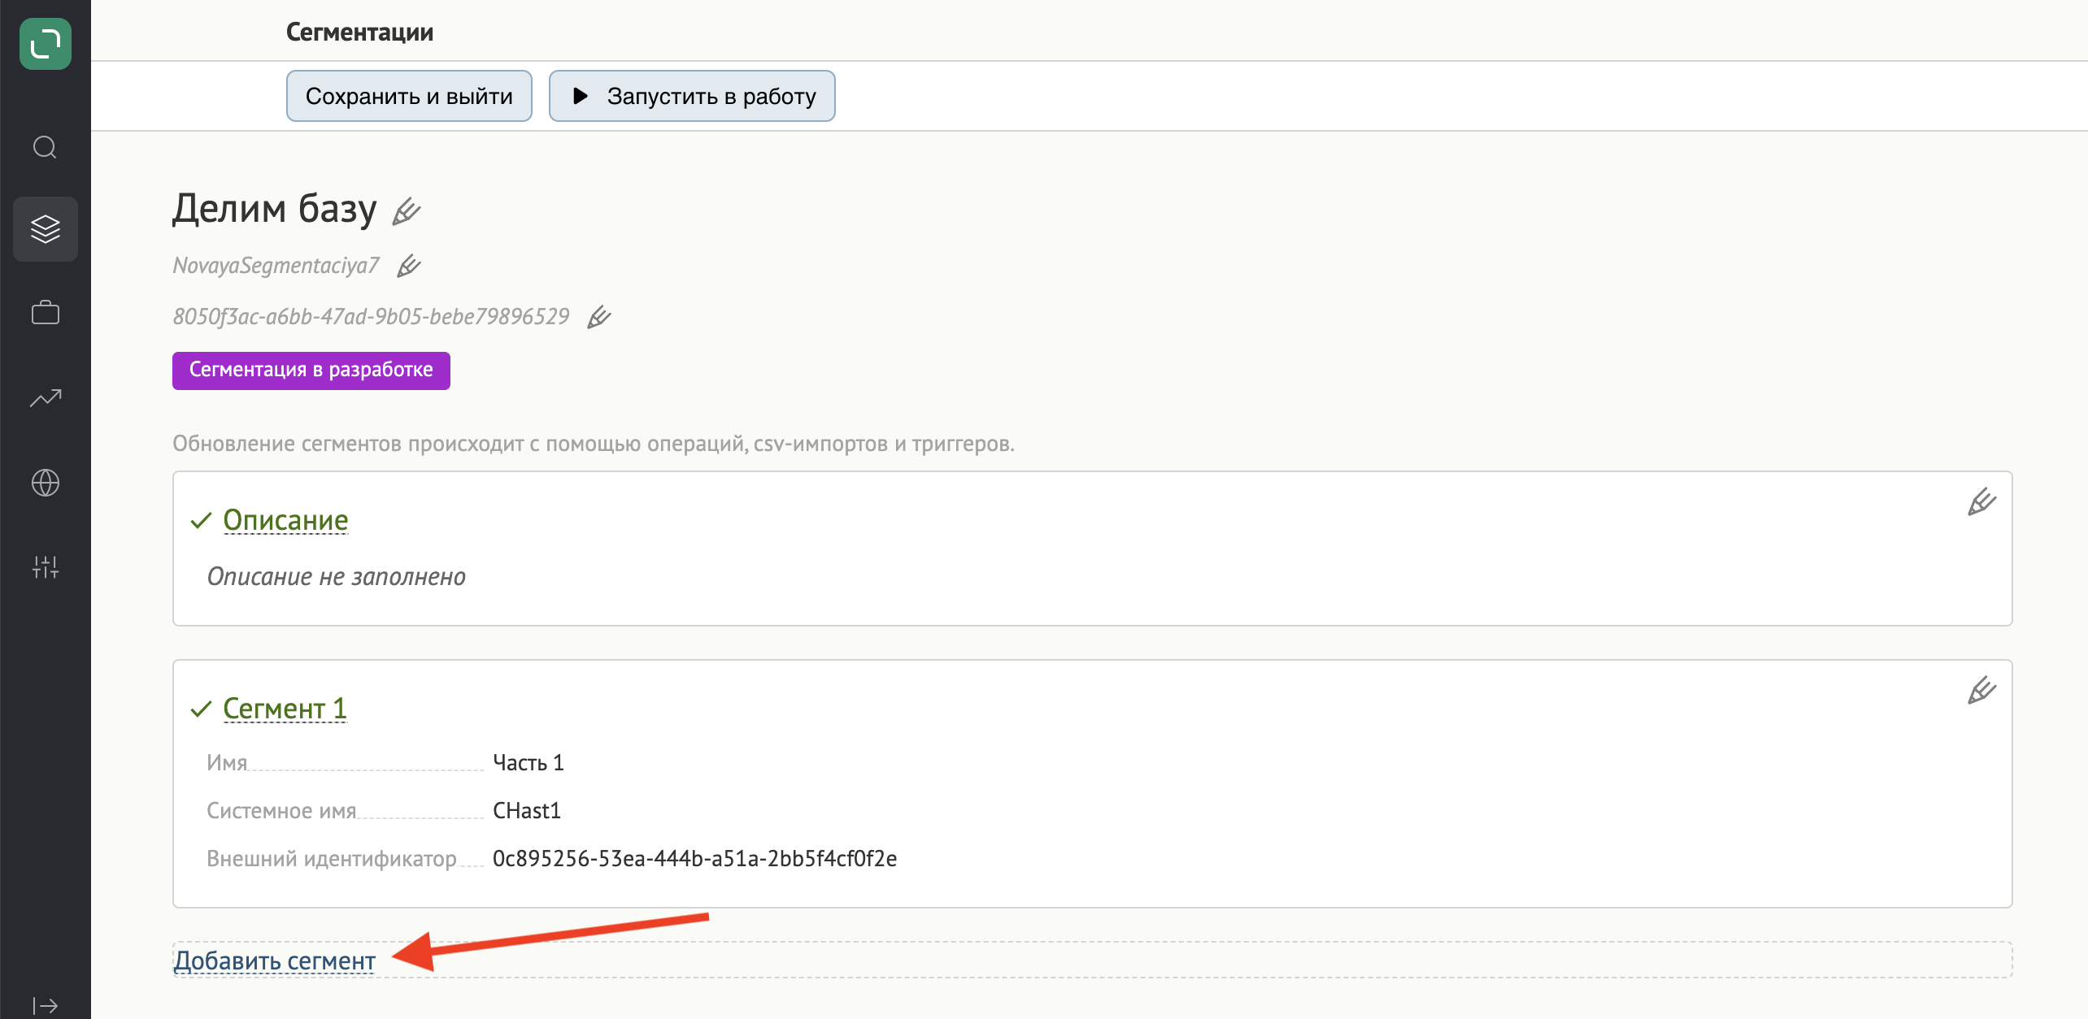Click the 'Добавить сегмент' link
The image size is (2088, 1019).
pyautogui.click(x=275, y=960)
